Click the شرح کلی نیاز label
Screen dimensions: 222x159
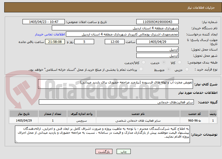[206, 84]
